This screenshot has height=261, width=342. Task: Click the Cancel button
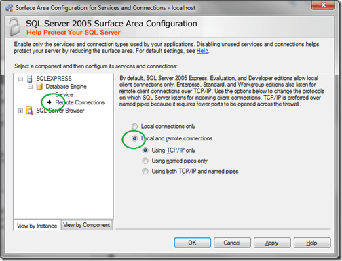coord(232,243)
